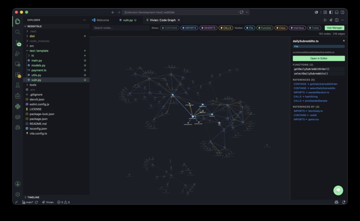Toggle the secondary side bar icon
This screenshot has height=221, width=360.
[x=342, y=12]
